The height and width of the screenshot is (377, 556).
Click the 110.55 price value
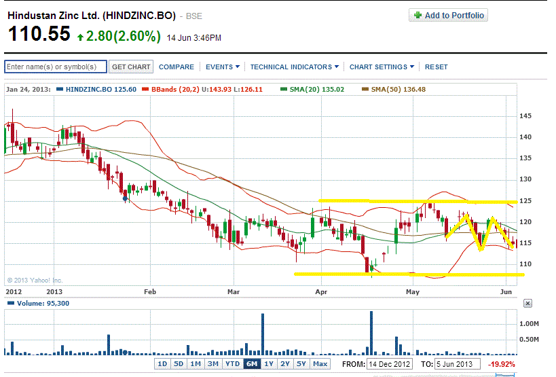tap(39, 34)
